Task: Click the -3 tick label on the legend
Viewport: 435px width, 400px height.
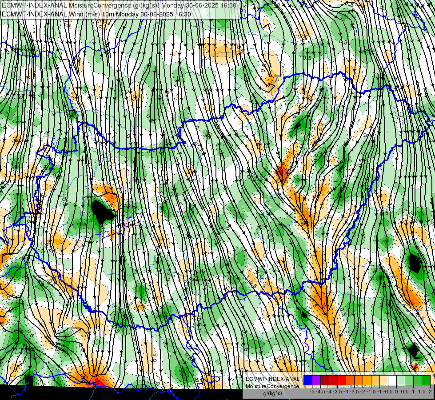Action: 346,392
